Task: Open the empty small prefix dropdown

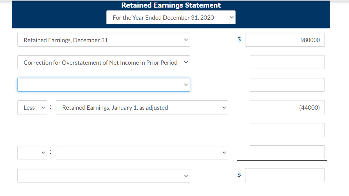Action: (32, 152)
